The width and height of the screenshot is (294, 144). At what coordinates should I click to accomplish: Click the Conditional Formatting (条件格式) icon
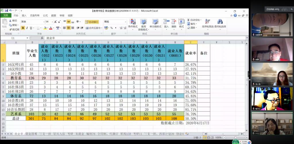[133, 22]
